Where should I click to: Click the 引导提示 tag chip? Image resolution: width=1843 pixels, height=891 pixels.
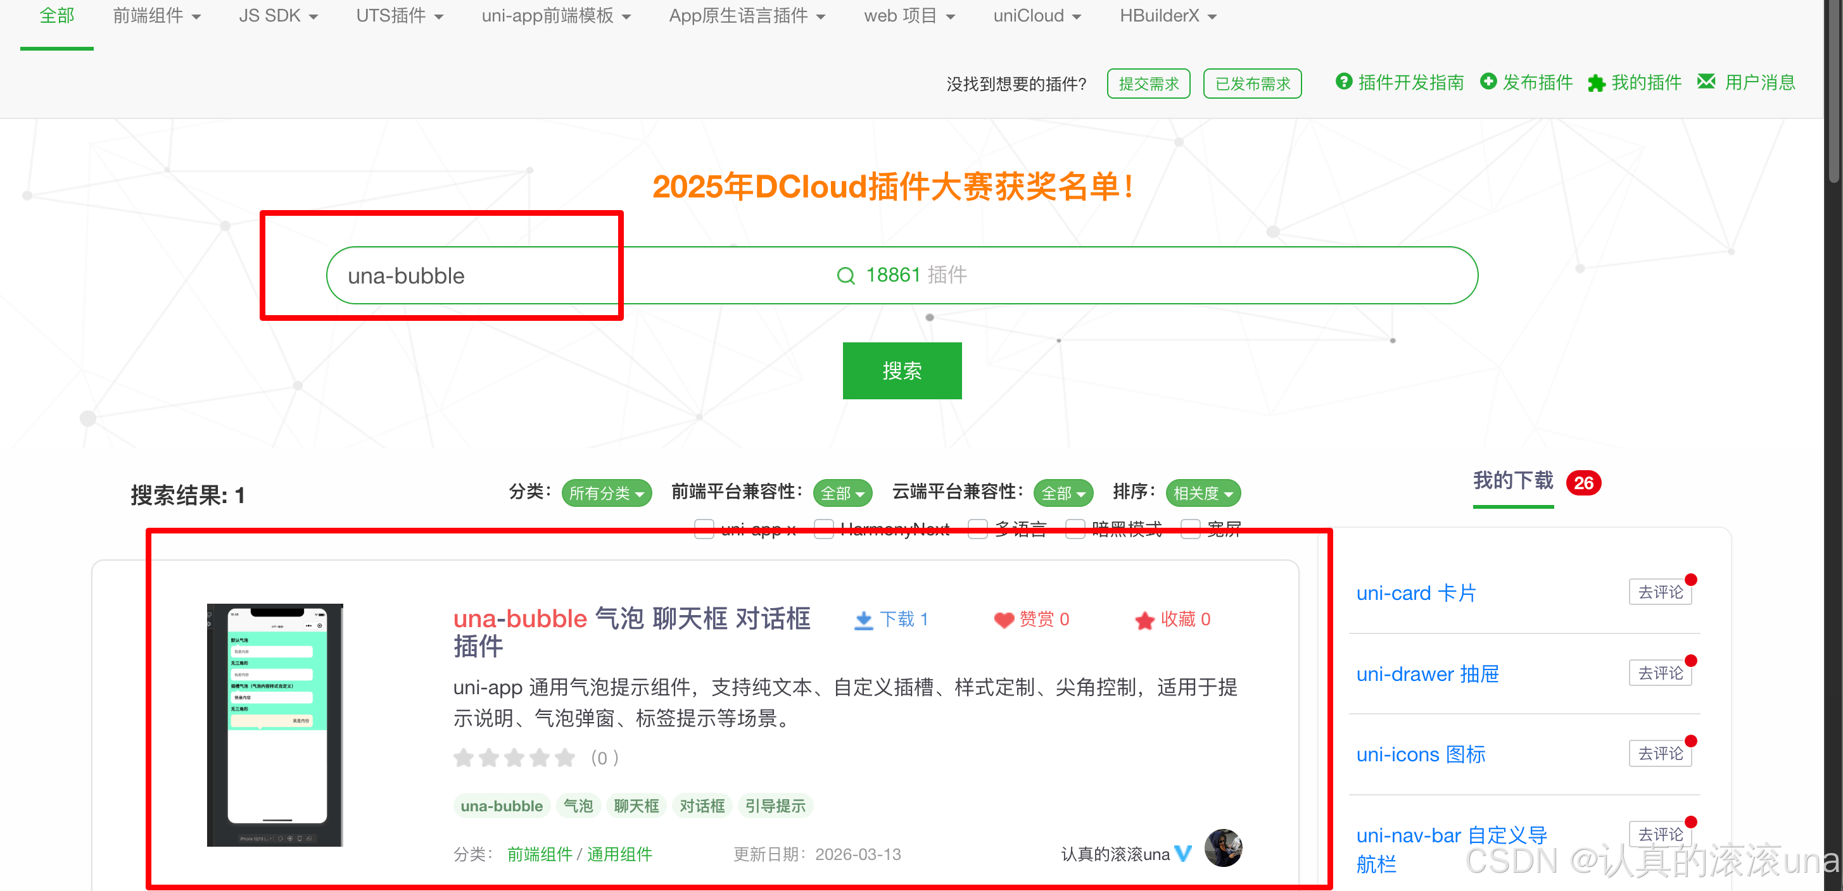pyautogui.click(x=776, y=806)
